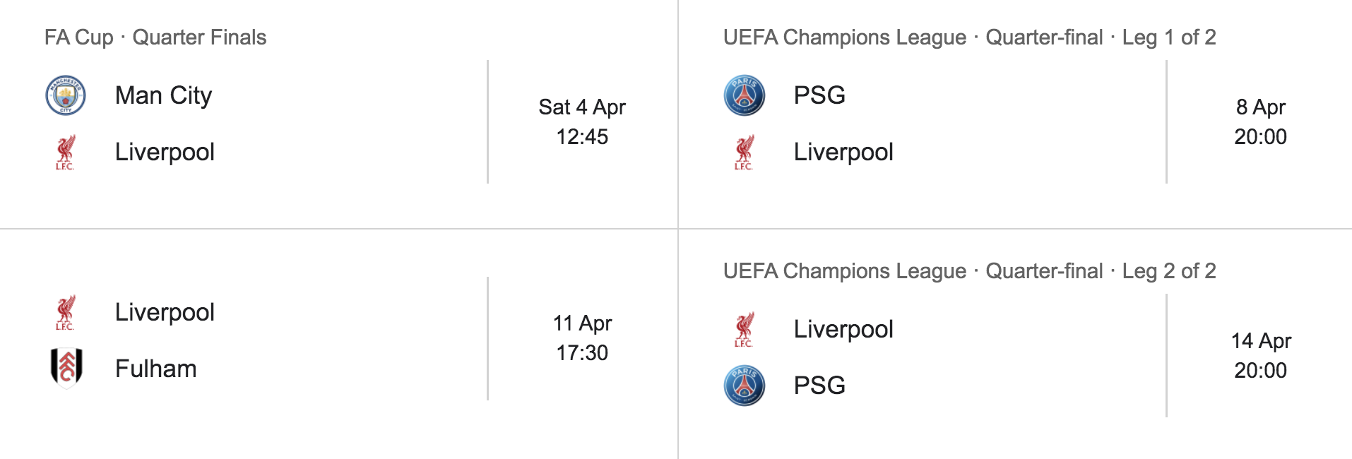The height and width of the screenshot is (459, 1352).
Task: Click Liverpool crest in FA Cup match
Action: click(66, 152)
